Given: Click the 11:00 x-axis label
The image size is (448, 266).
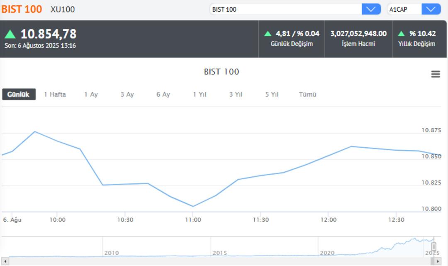Looking at the screenshot, I should tap(193, 220).
